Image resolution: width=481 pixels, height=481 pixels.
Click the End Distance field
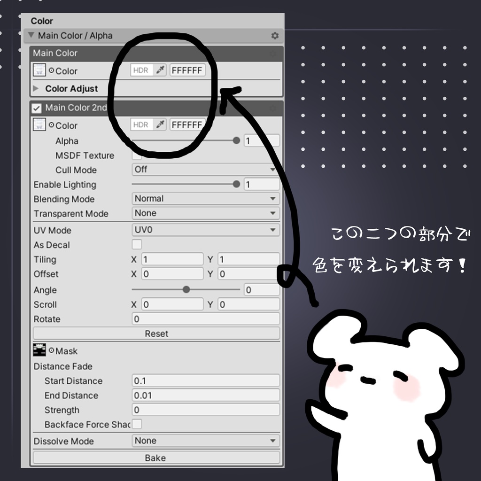click(206, 395)
